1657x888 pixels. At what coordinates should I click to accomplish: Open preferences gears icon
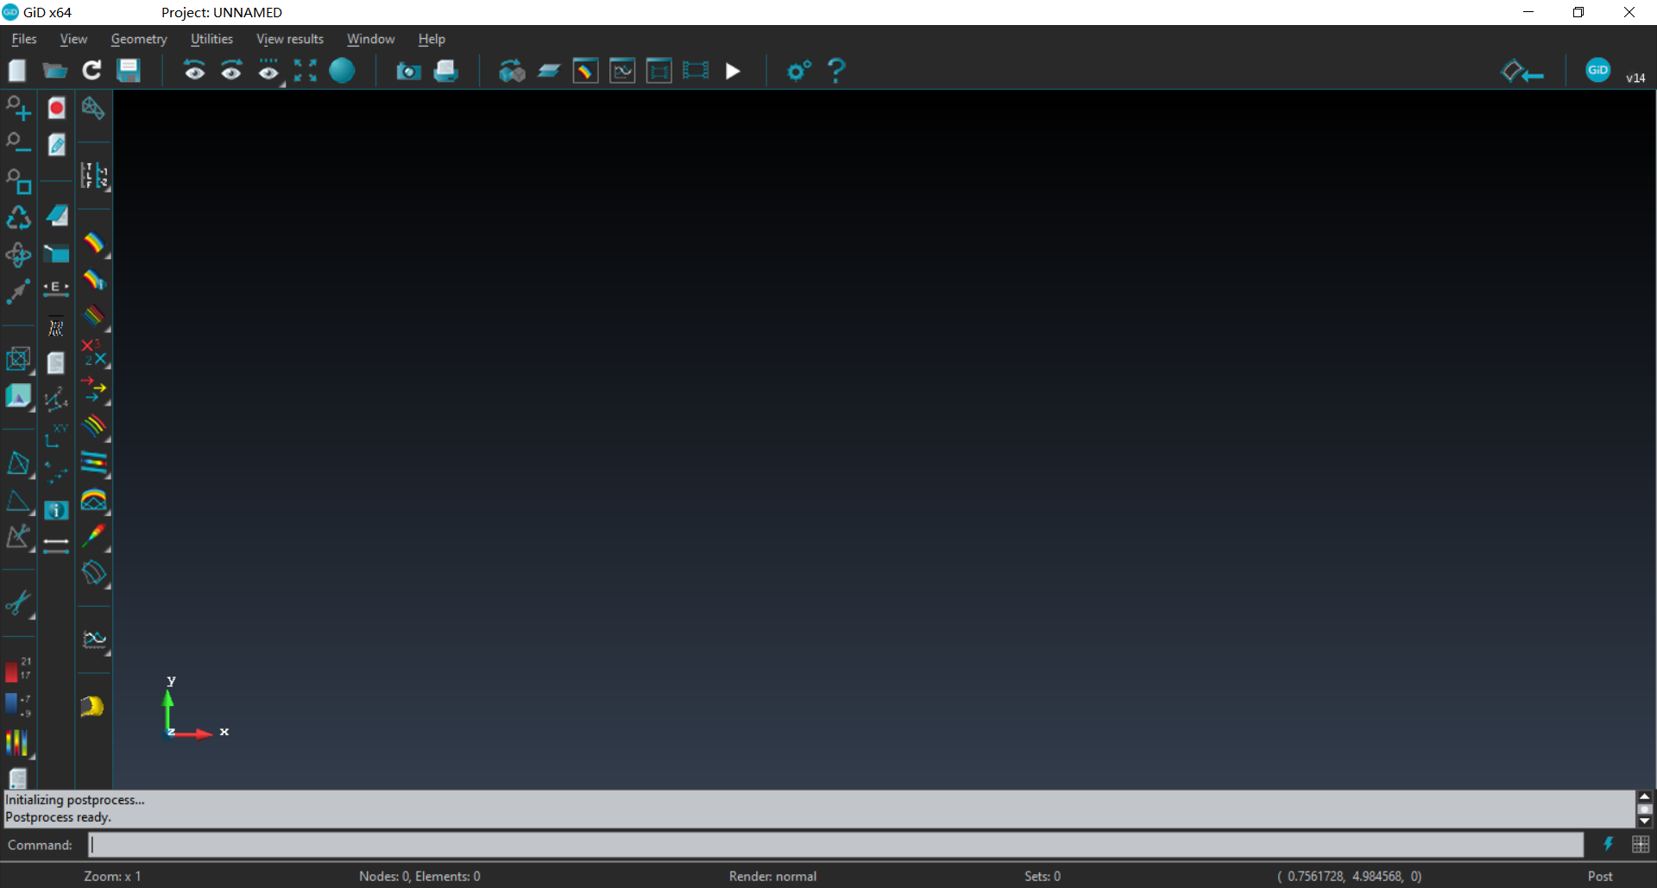799,71
